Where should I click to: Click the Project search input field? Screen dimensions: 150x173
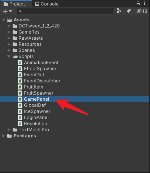[x=65, y=11]
